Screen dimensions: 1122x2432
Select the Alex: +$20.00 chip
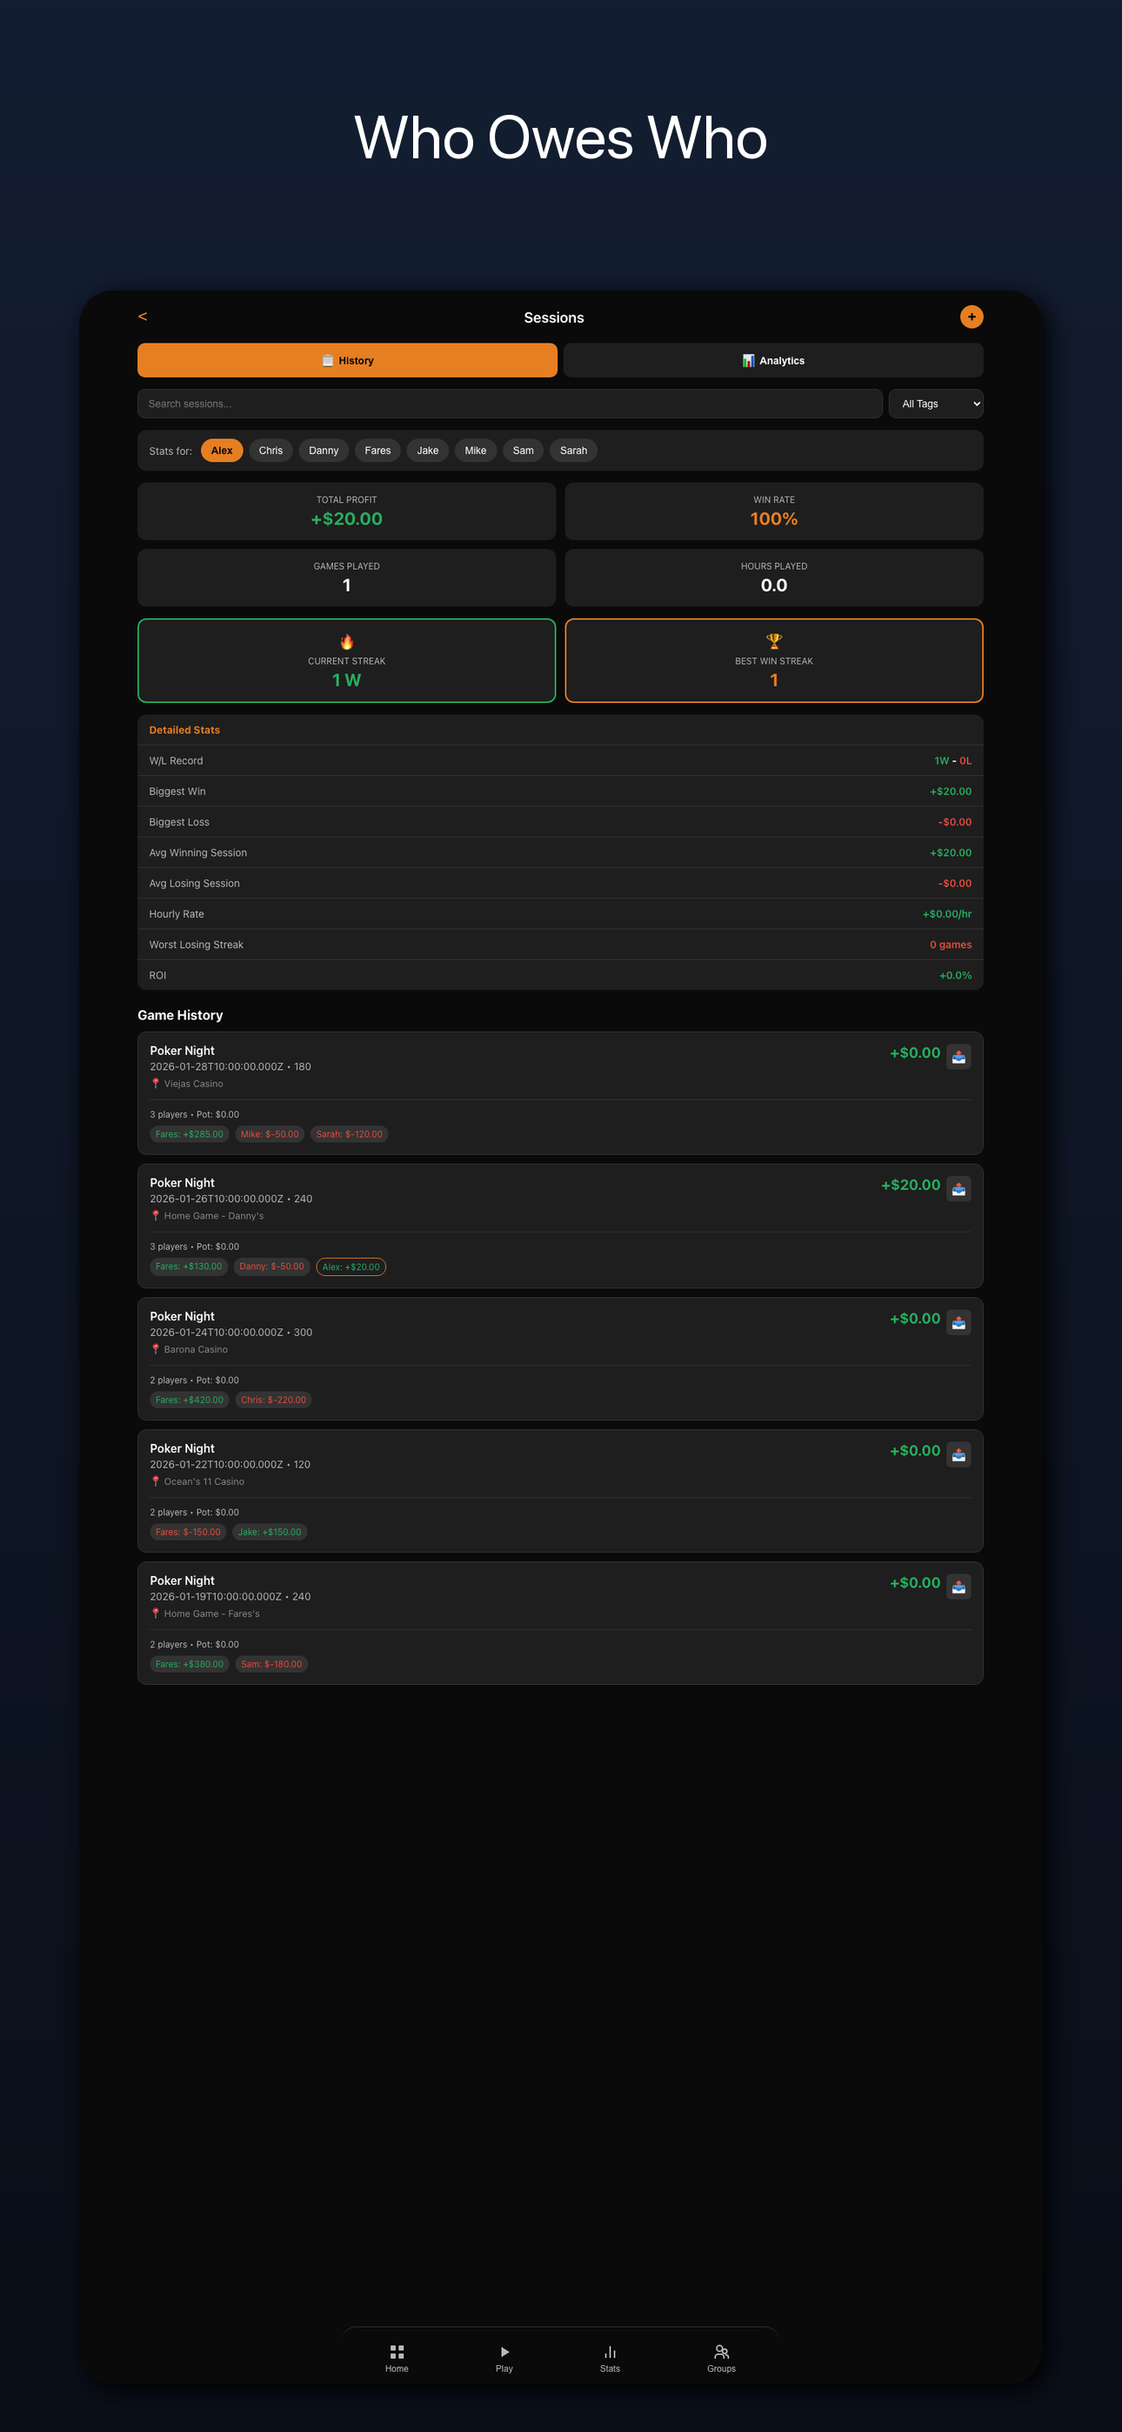[351, 1267]
